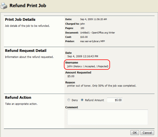Click the Refund Action heading
This screenshot has height=137, width=158.
coord(18,98)
